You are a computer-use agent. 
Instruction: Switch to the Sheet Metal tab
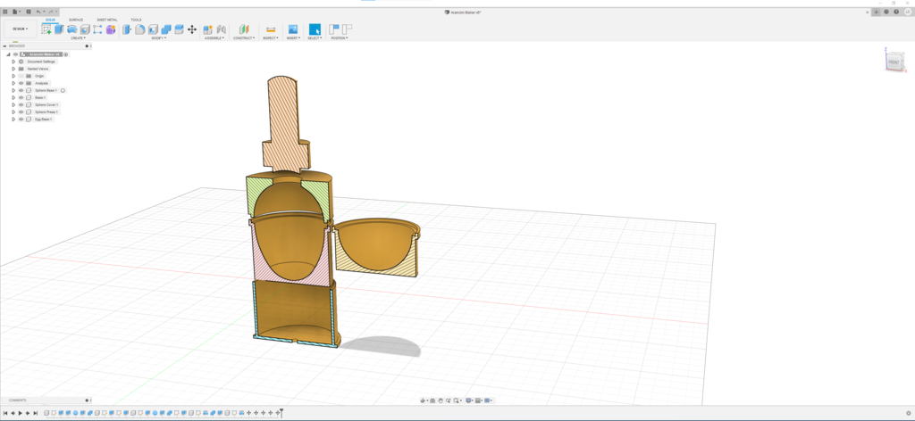point(107,20)
